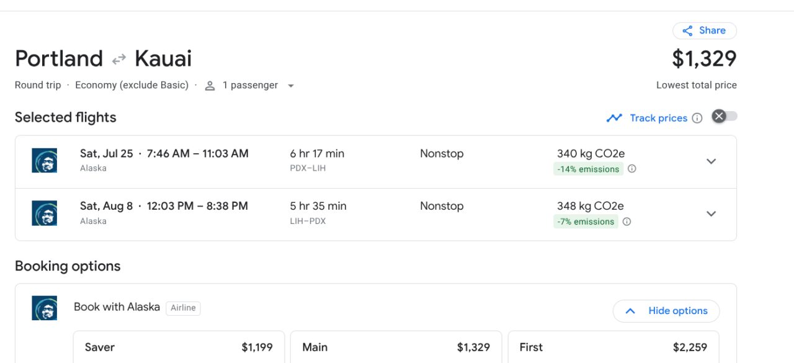Click the -7% emissions badge

click(586, 222)
